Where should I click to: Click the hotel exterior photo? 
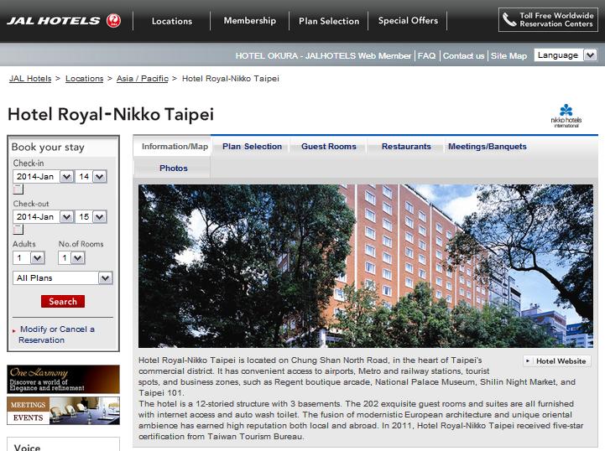(x=366, y=266)
